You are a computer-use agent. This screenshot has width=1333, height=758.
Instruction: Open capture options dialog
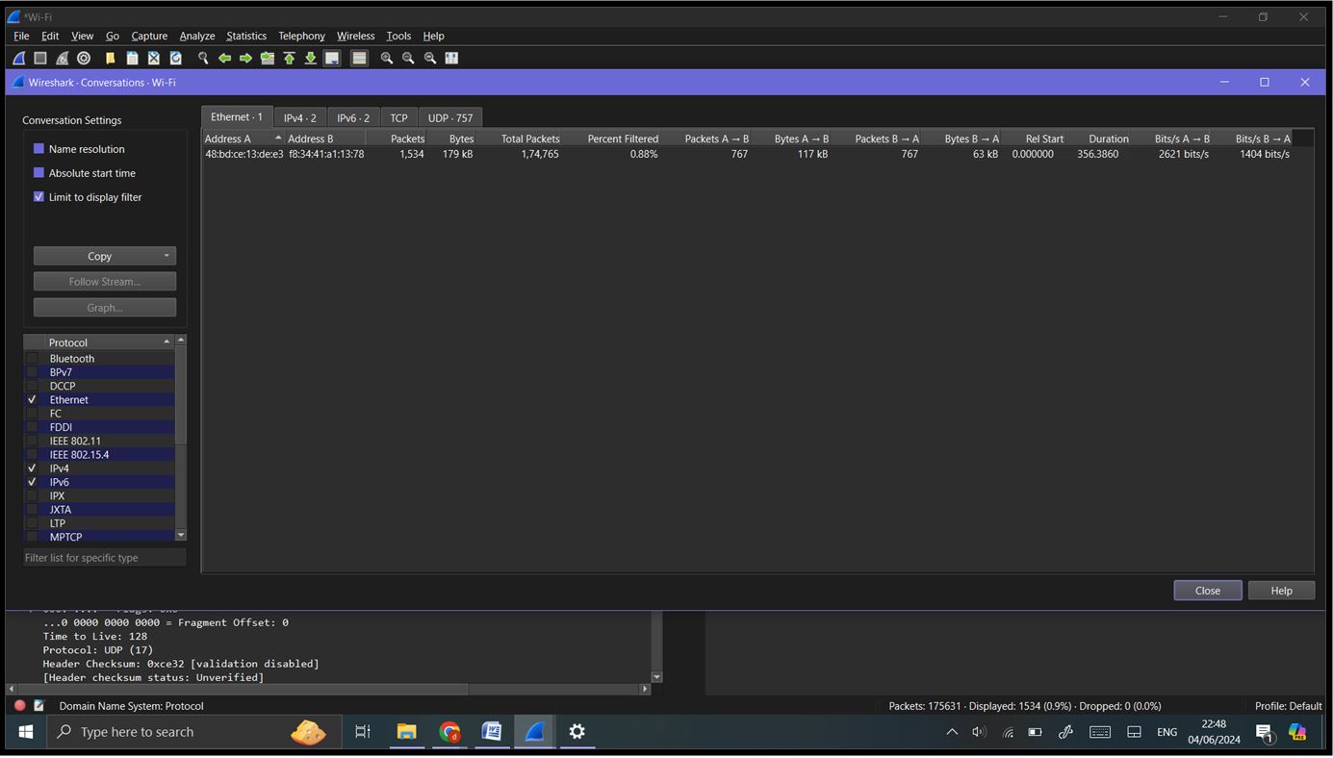click(83, 58)
